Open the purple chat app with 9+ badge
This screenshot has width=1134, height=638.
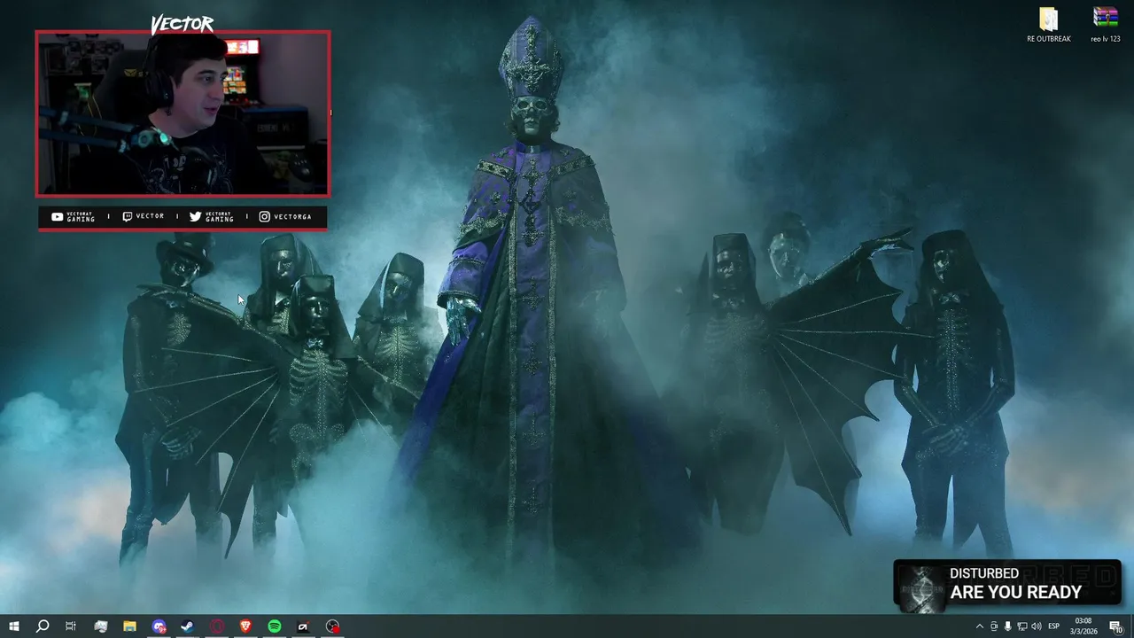(x=159, y=626)
